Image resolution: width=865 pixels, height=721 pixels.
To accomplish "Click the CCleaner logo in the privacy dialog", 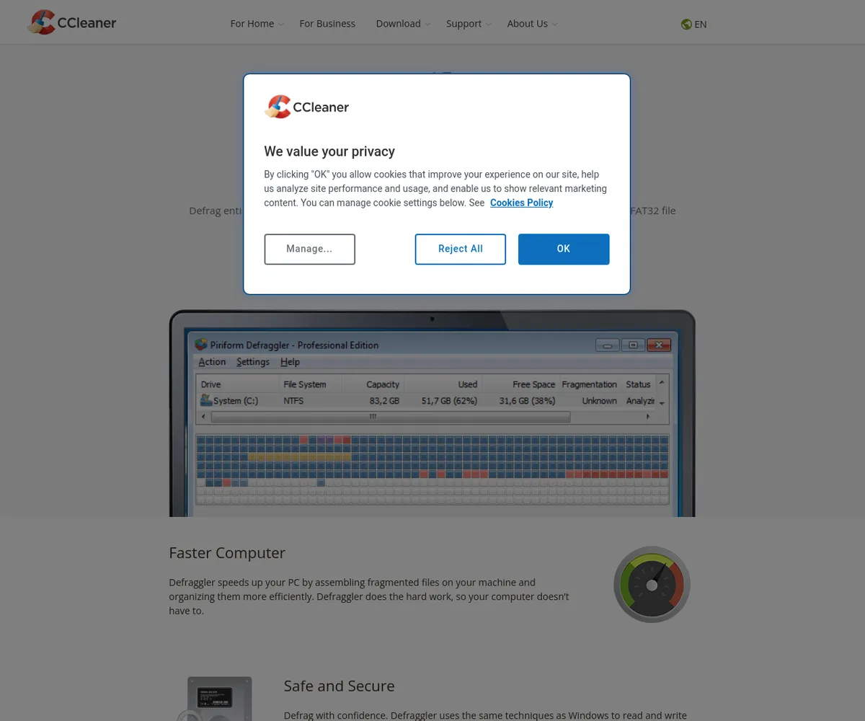I will 307,107.
